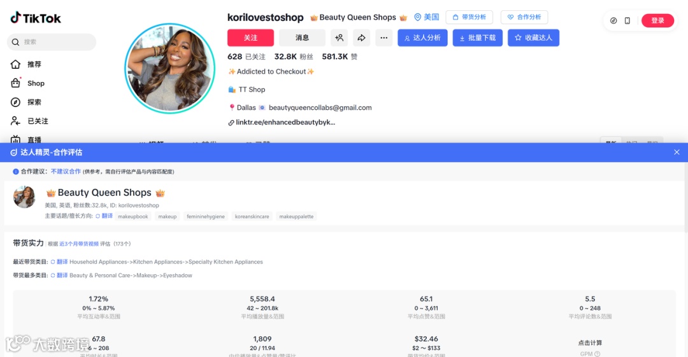Click the compass icon beside 探索
The width and height of the screenshot is (688, 357).
[x=15, y=102]
